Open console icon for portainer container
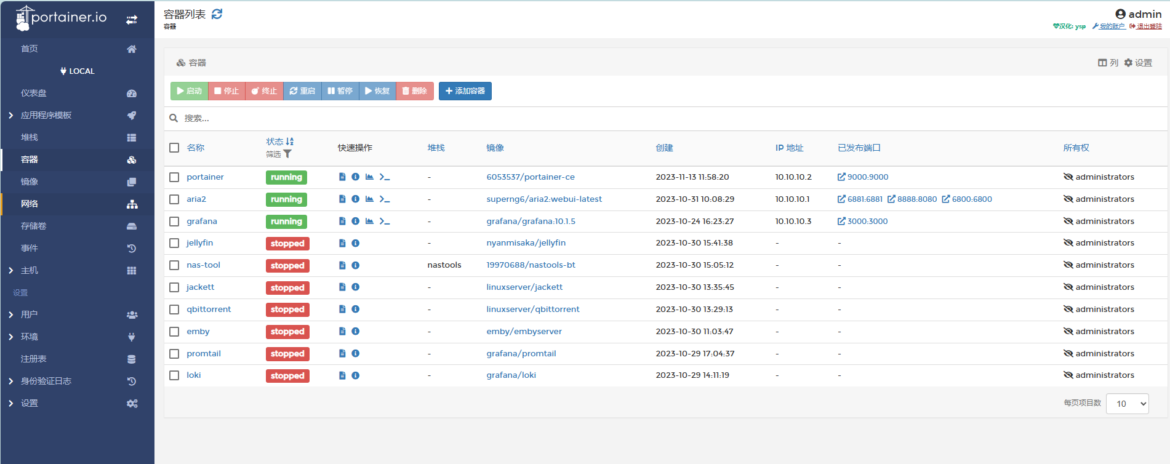1170x464 pixels. click(385, 177)
